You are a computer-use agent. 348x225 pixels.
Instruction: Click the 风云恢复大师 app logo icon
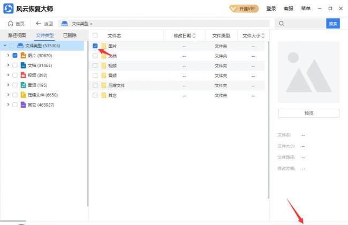9,9
